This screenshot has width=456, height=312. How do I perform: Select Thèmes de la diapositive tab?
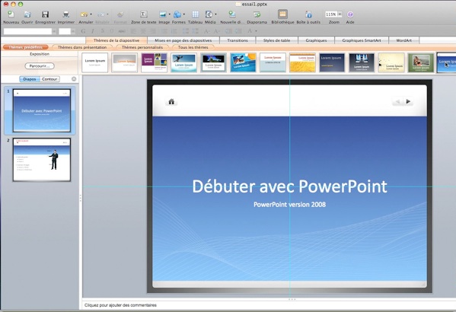point(116,40)
